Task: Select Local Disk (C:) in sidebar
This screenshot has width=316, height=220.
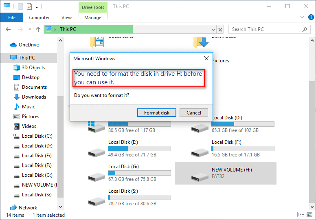Action: pyautogui.click(x=37, y=136)
